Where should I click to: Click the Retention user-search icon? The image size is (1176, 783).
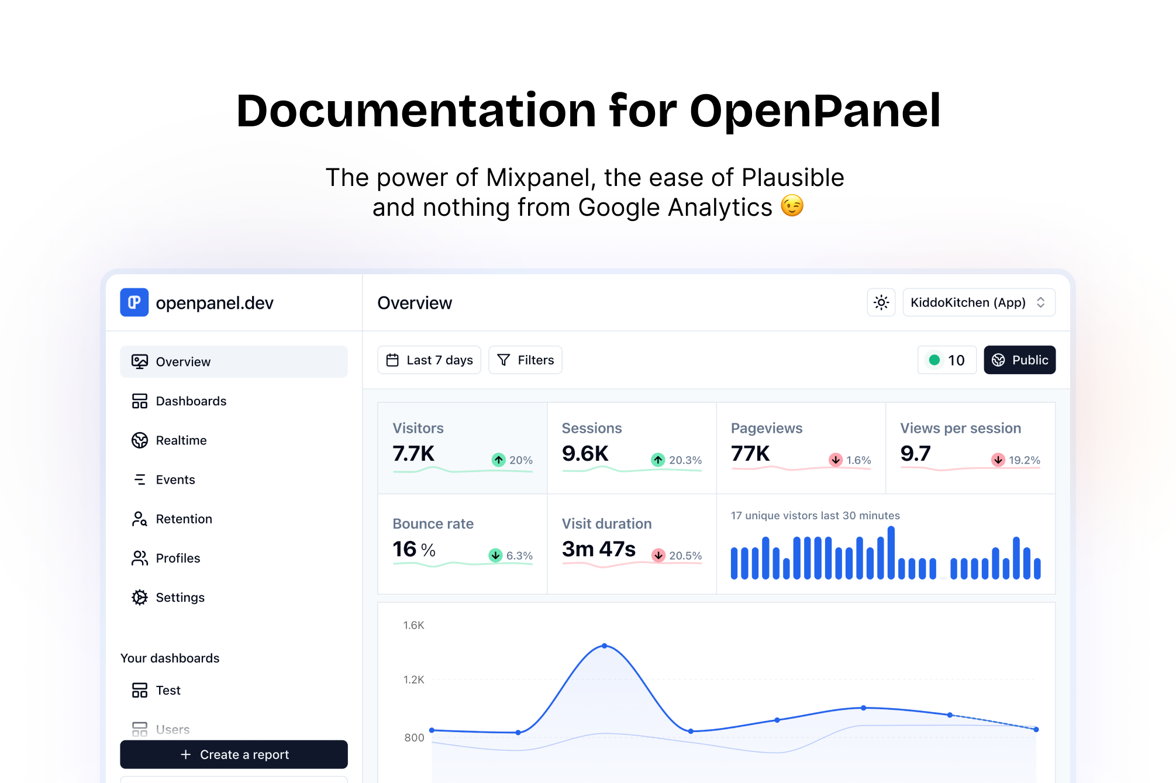pyautogui.click(x=139, y=519)
